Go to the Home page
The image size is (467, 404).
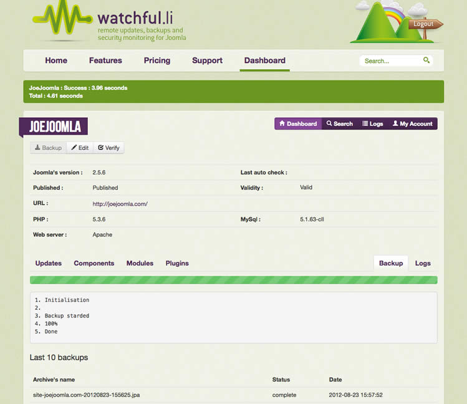pos(56,60)
